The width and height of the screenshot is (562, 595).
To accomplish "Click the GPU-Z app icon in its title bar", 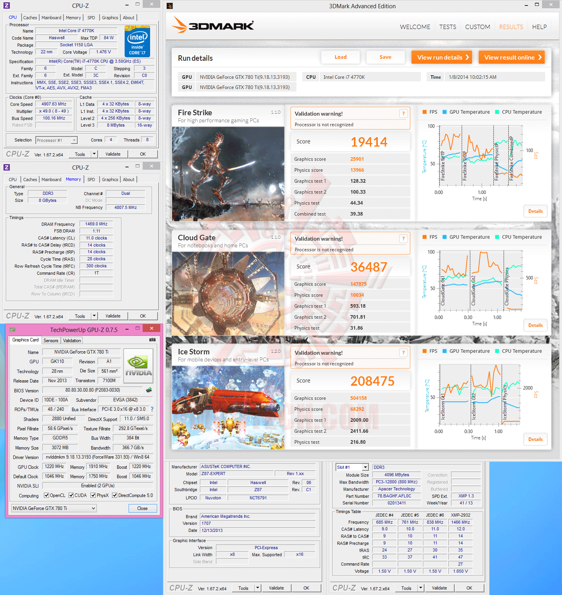I will click(12, 330).
